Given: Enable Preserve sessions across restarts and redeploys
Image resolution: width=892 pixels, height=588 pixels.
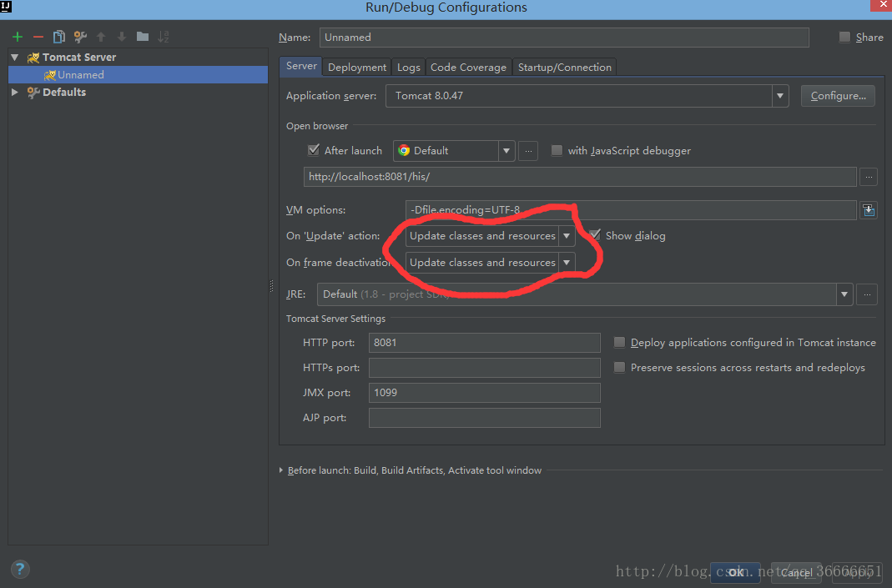Looking at the screenshot, I should pyautogui.click(x=619, y=367).
